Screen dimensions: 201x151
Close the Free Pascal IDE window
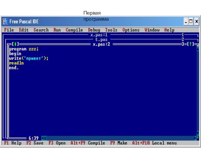point(196,21)
